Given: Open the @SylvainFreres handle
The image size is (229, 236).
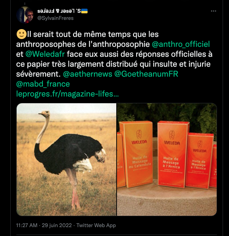Looking at the screenshot, I should pyautogui.click(x=55, y=18).
